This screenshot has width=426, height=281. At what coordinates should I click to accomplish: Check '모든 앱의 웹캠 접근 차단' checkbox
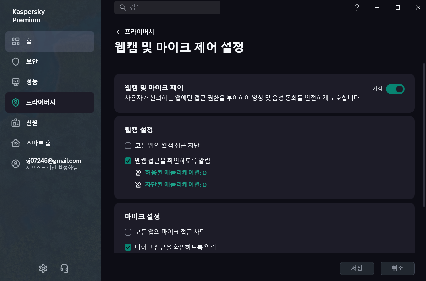[128, 146]
